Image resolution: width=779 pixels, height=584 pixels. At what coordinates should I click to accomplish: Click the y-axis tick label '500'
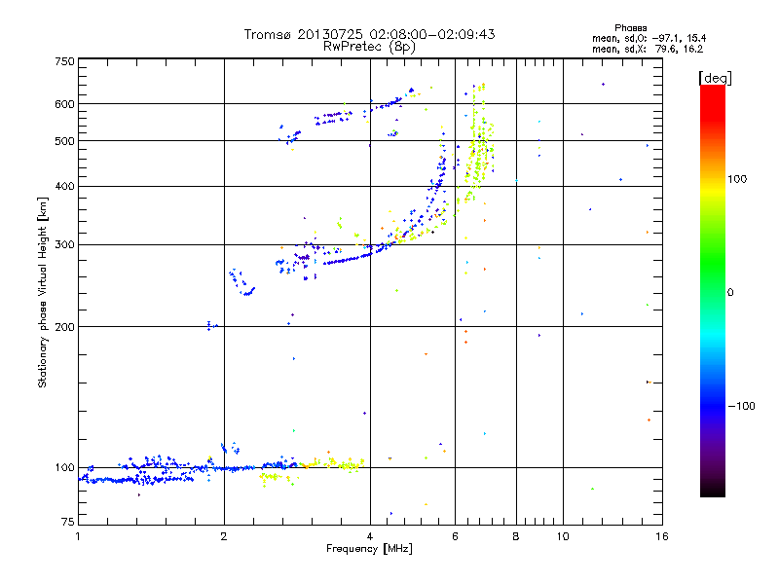[65, 141]
